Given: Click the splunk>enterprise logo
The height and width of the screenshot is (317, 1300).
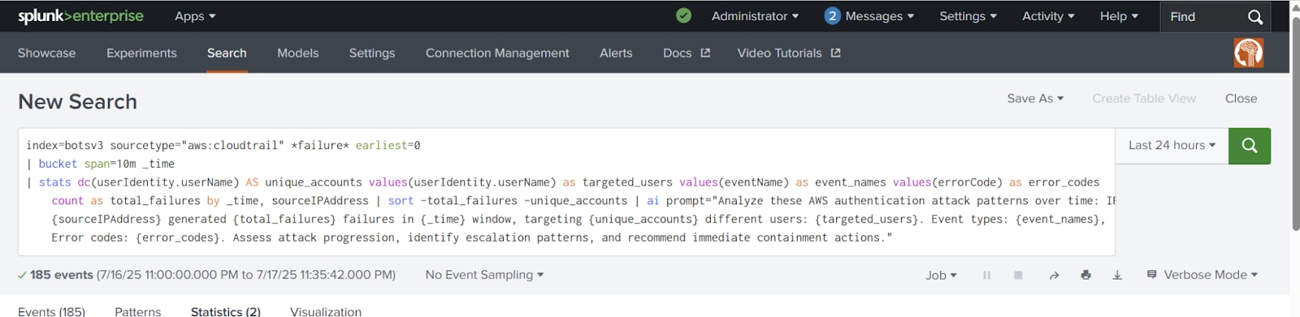Looking at the screenshot, I should tap(80, 16).
